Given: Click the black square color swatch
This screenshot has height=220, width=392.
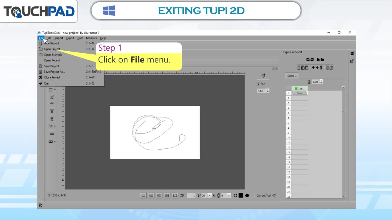Looking at the screenshot, I should click(241, 196).
